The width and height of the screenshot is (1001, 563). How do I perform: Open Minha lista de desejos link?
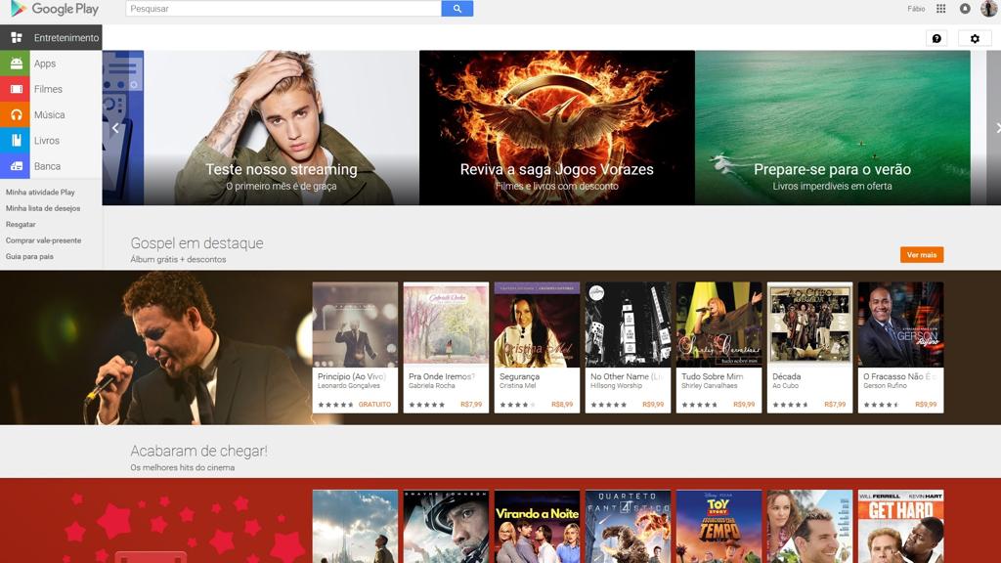pyautogui.click(x=43, y=208)
